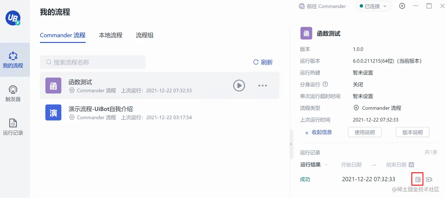The image size is (445, 198).
Task: Click 前往 Commander link
Action: pyautogui.click(x=323, y=6)
